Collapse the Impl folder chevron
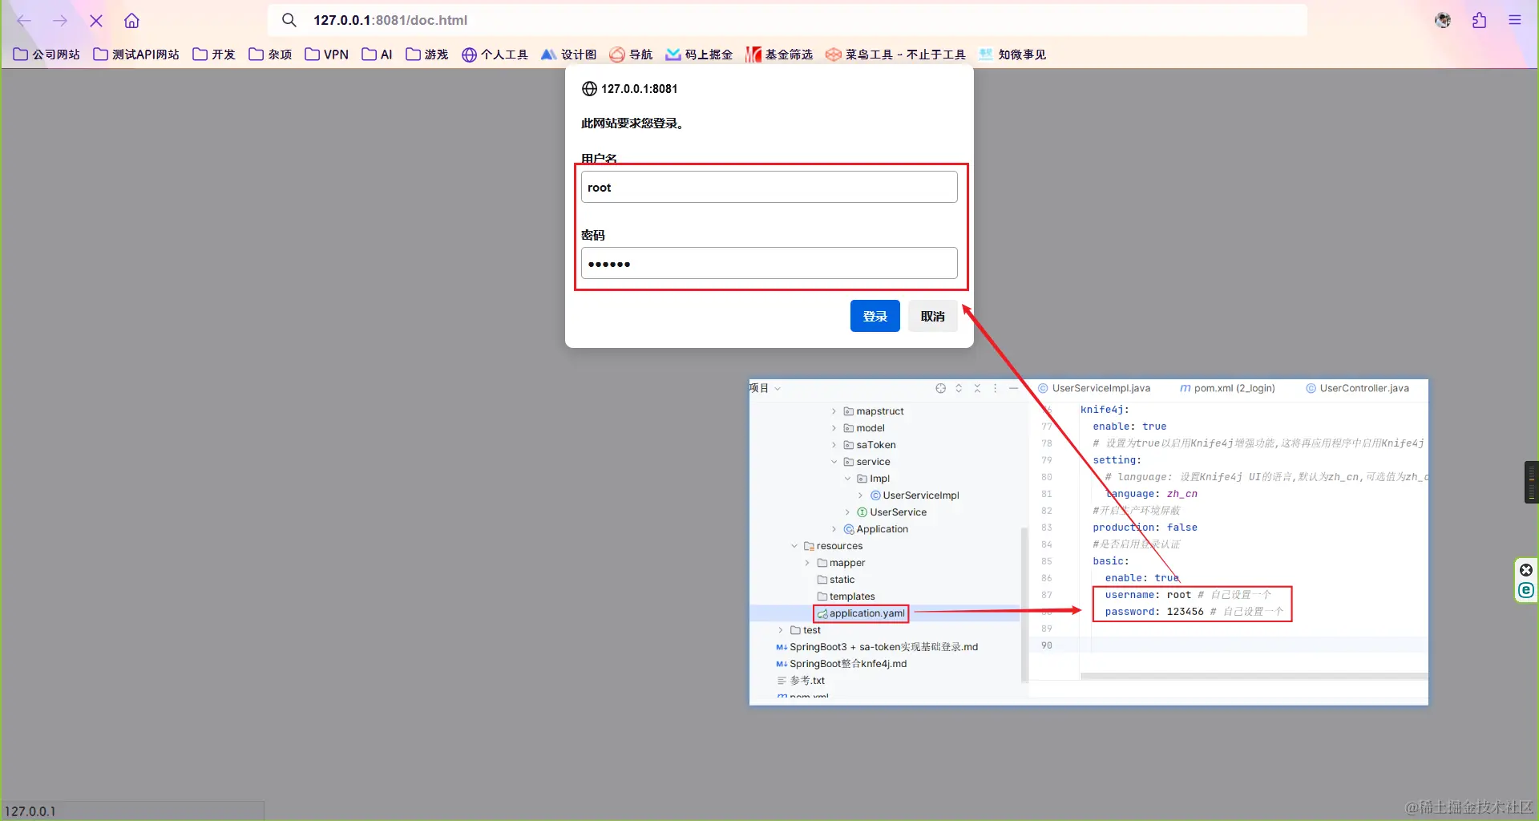 click(x=847, y=479)
